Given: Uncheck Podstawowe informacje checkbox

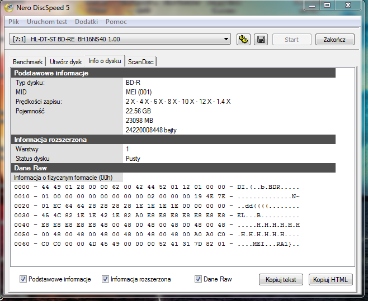Looking at the screenshot, I should [23, 279].
